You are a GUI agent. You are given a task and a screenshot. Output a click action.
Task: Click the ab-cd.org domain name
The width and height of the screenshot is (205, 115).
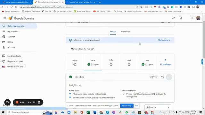[x=80, y=77]
